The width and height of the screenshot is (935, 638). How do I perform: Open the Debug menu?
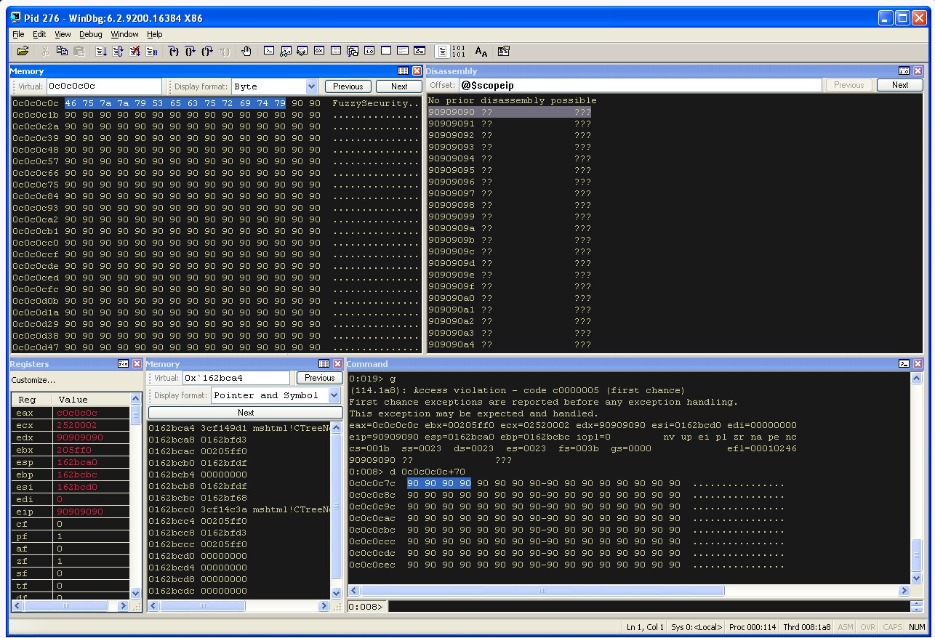[x=91, y=34]
